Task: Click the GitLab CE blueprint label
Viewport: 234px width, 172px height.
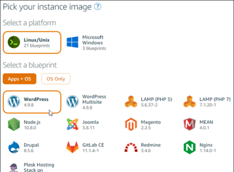Action: point(93,145)
